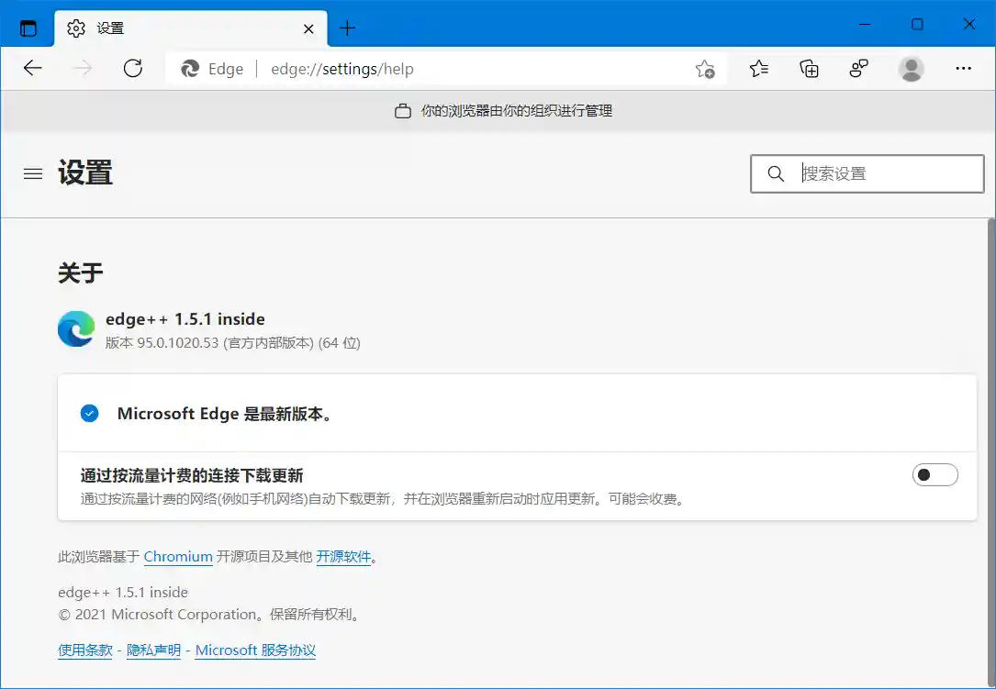Screen dimensions: 996x689
Task: Click the profile avatar icon
Action: [x=911, y=68]
